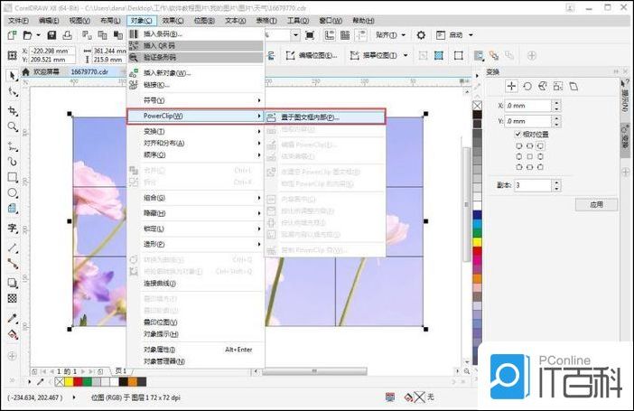The width and height of the screenshot is (634, 411).
Task: Click the Full-Screen Preview icon
Action: [x=310, y=35]
